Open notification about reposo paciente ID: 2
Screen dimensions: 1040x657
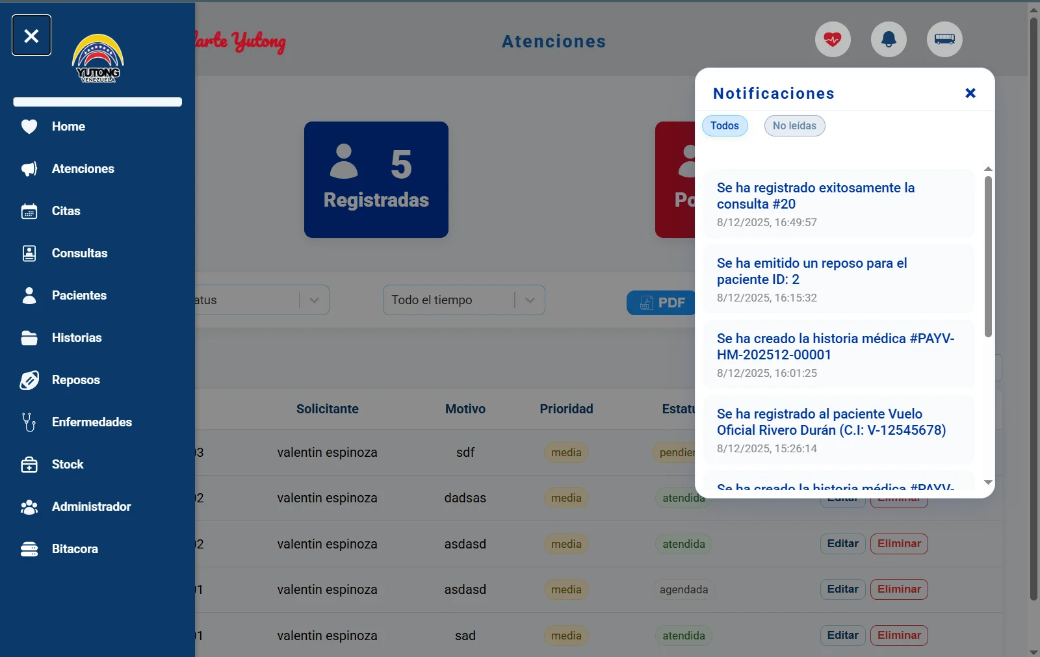[839, 279]
